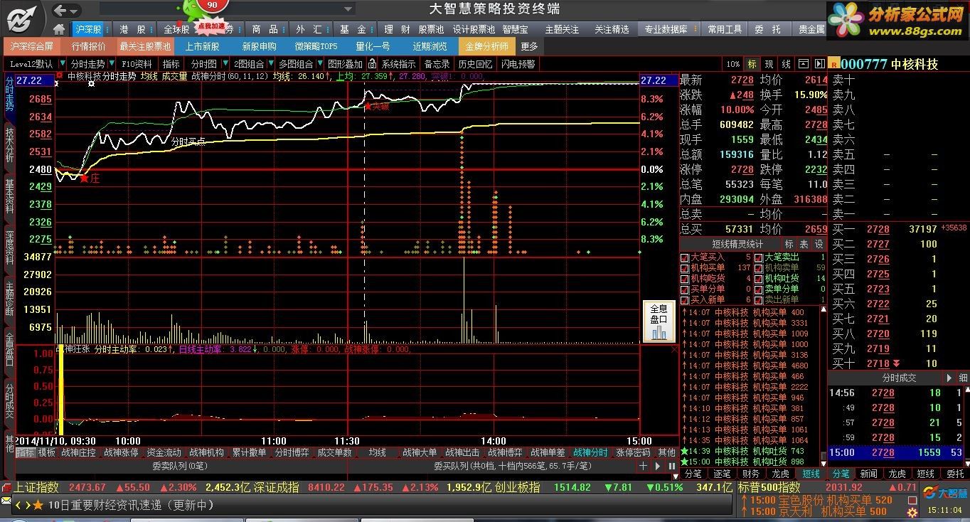Open the 上市新股 tab

click(x=202, y=46)
